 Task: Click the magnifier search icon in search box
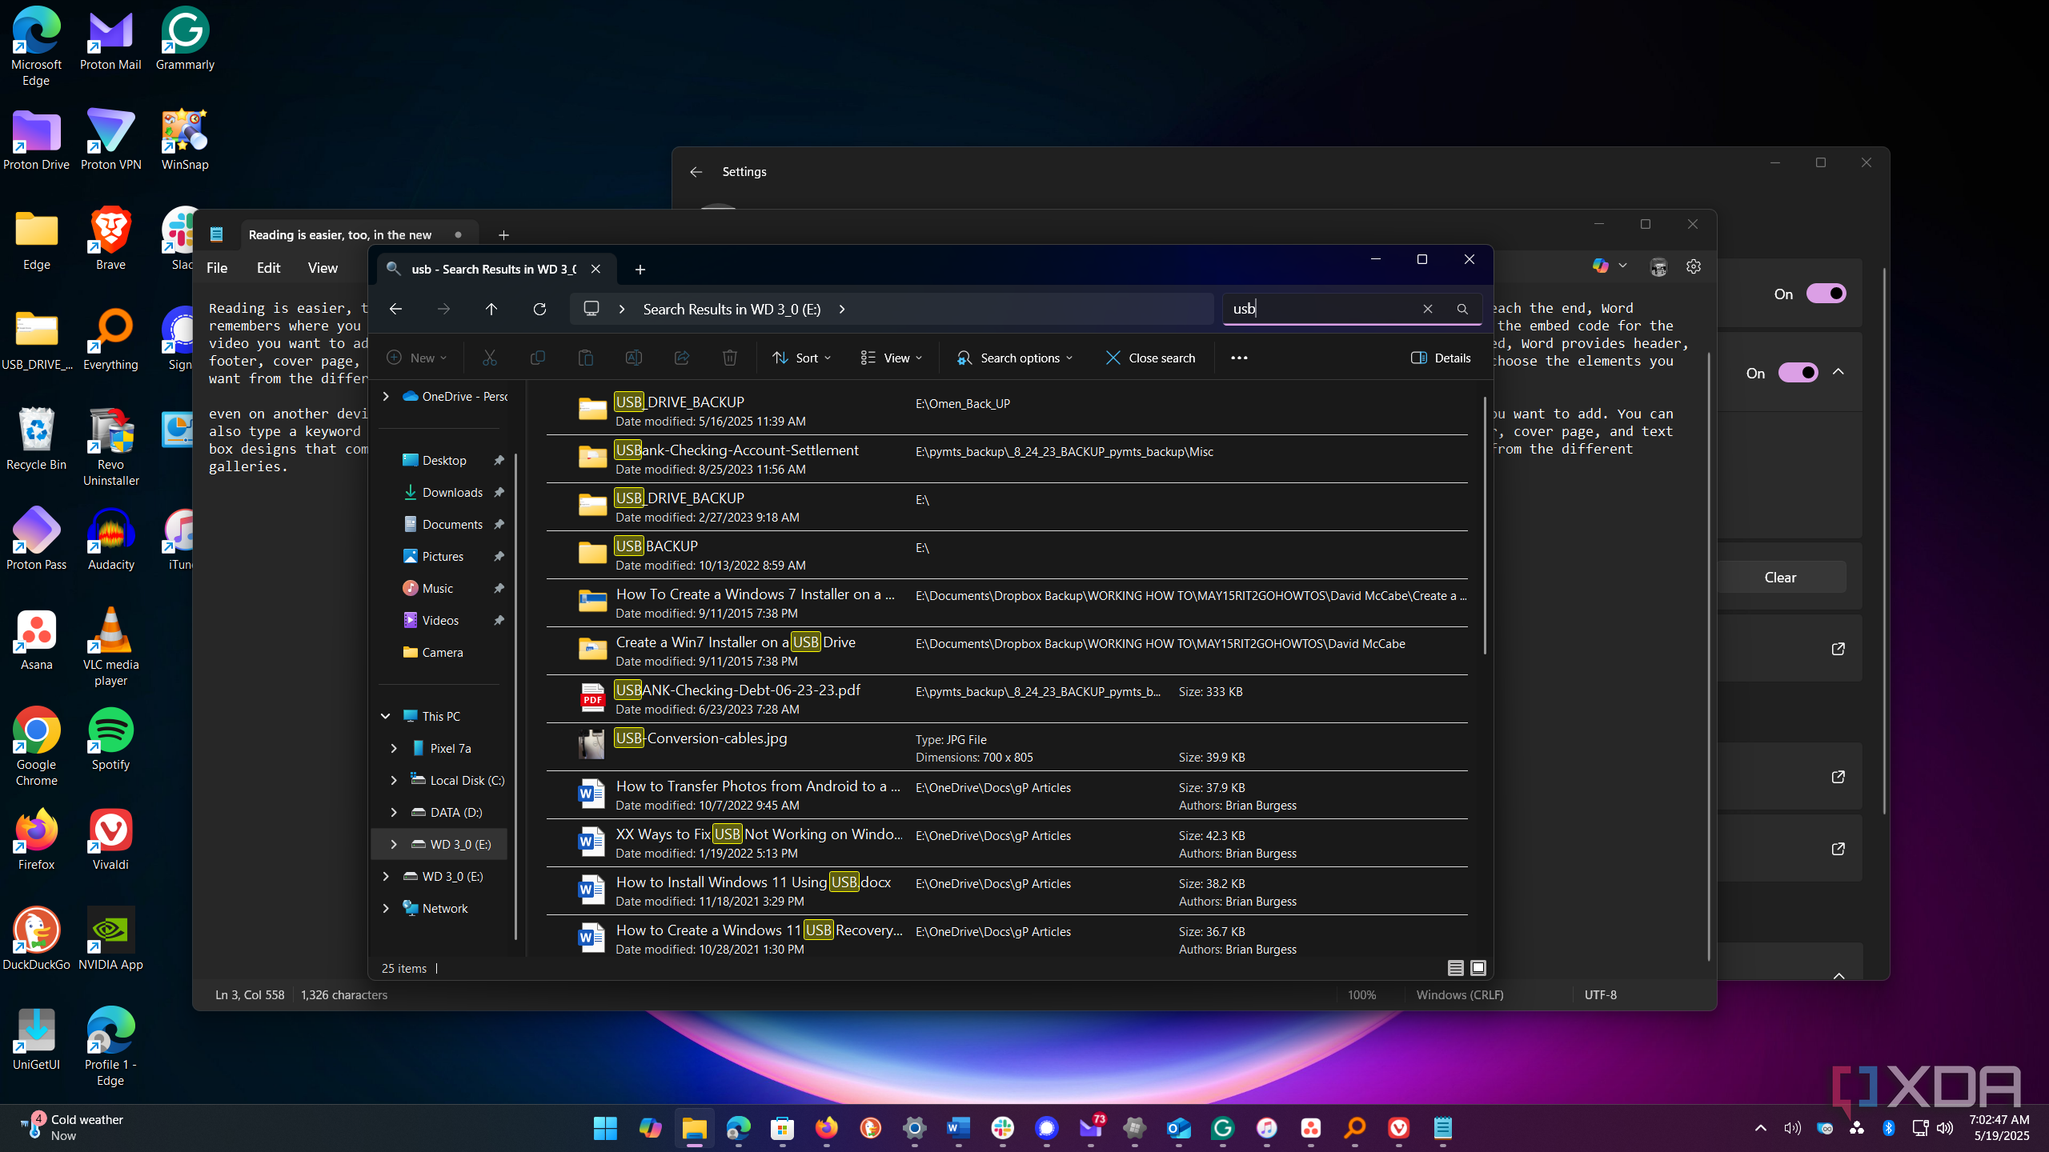pyautogui.click(x=1462, y=309)
